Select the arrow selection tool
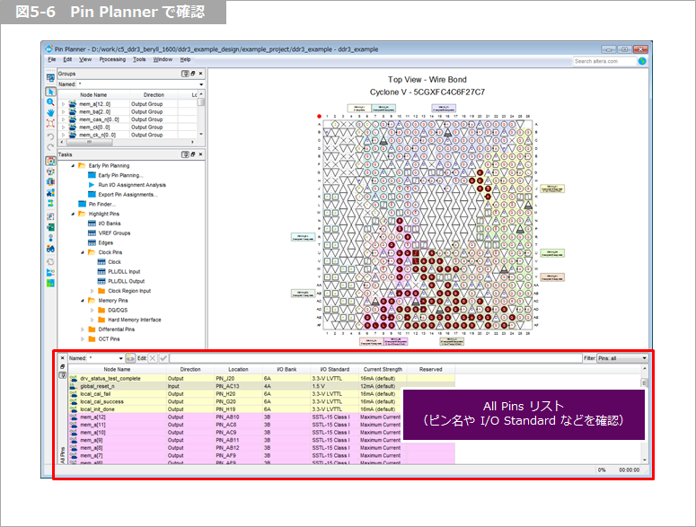The image size is (696, 527). [50, 92]
